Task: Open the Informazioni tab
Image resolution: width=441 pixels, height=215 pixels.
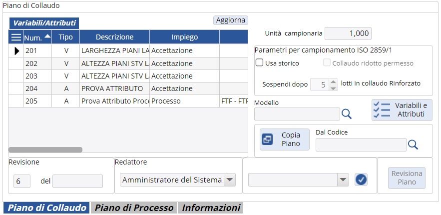Action: coord(211,208)
